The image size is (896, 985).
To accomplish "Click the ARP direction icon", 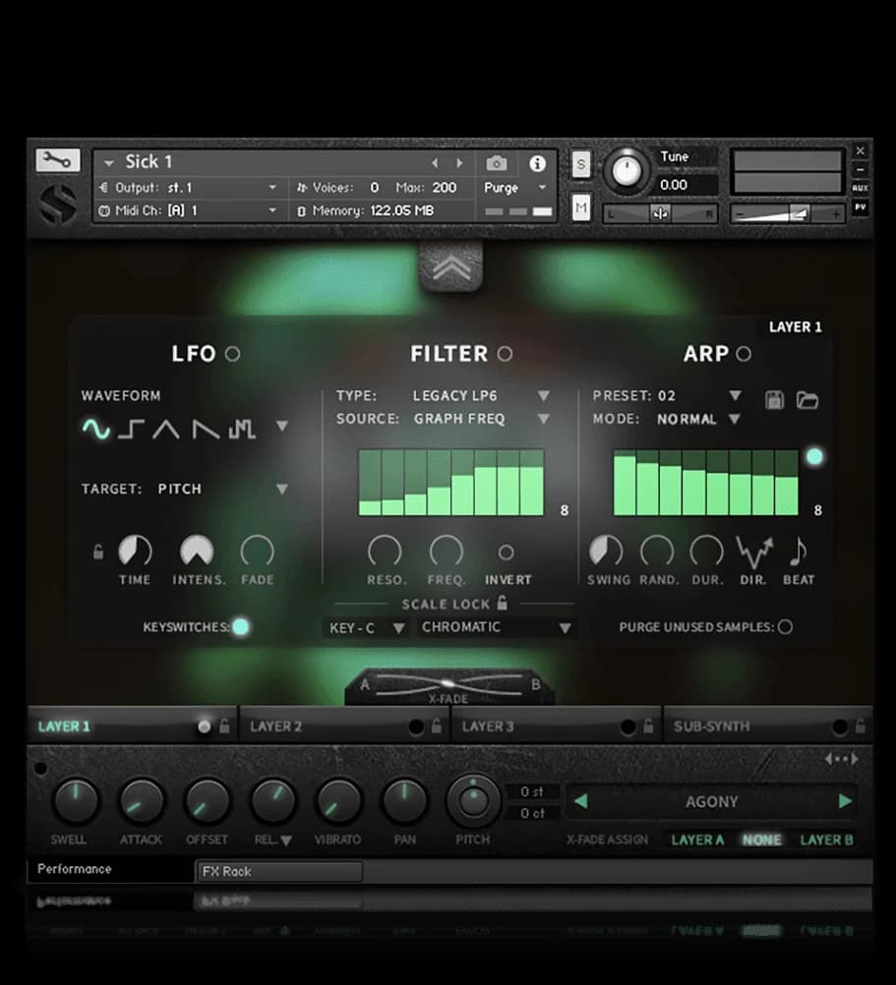I will pyautogui.click(x=752, y=552).
